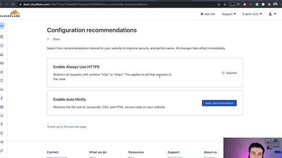Image resolution: width=282 pixels, height=158 pixels.
Task: Click the Resources footer heading
Action: (136, 152)
